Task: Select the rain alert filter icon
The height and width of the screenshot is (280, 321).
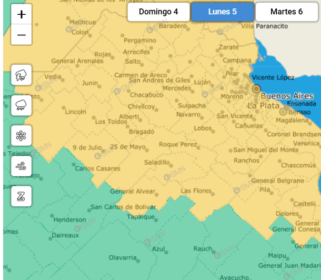Action: click(x=21, y=105)
